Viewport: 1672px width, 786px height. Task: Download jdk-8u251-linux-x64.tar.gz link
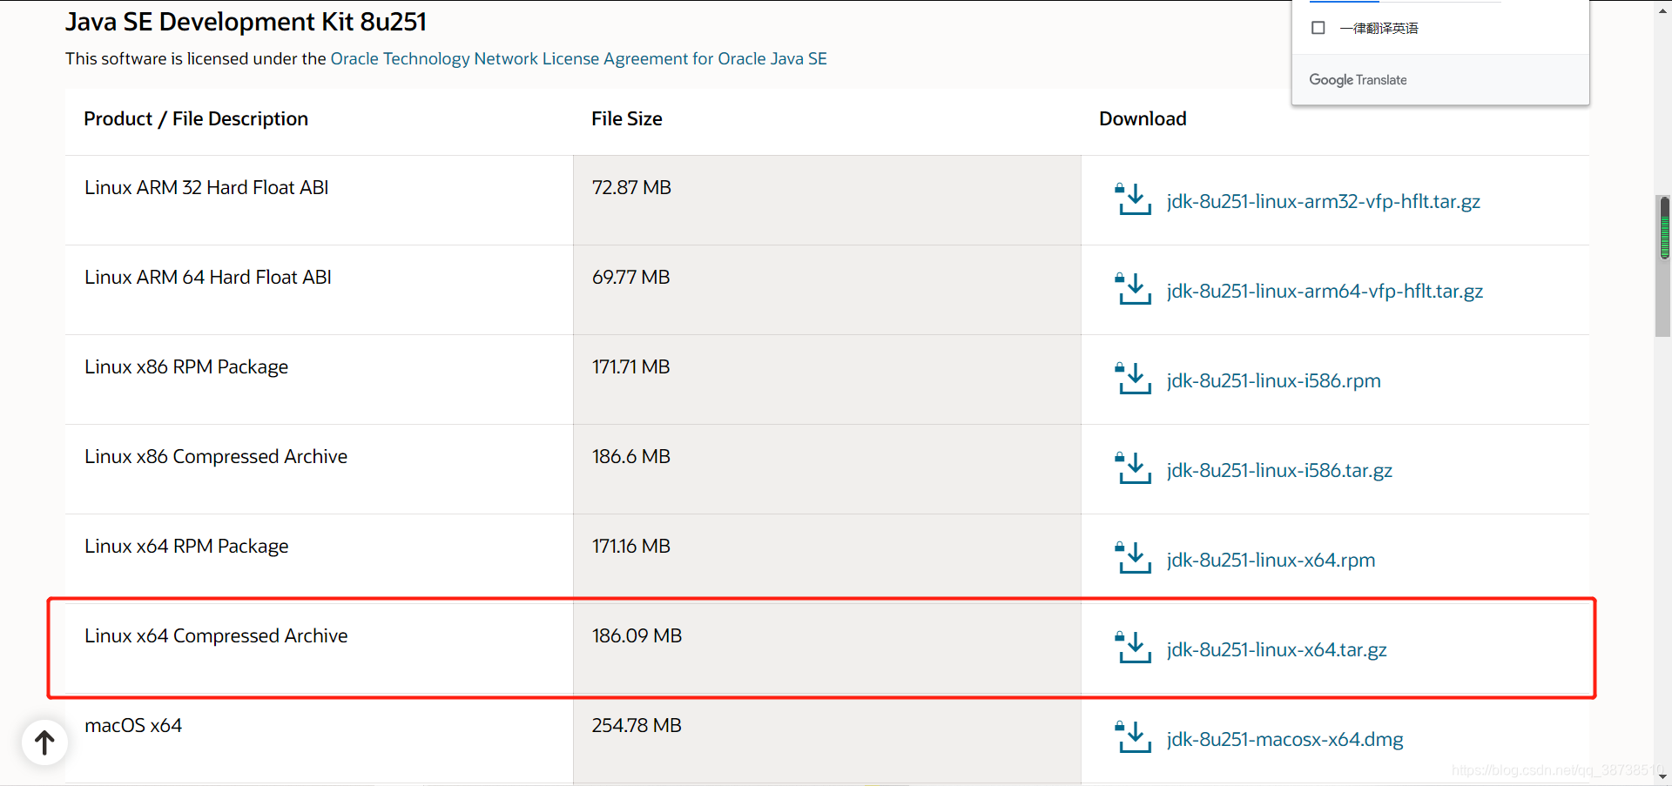click(x=1277, y=650)
